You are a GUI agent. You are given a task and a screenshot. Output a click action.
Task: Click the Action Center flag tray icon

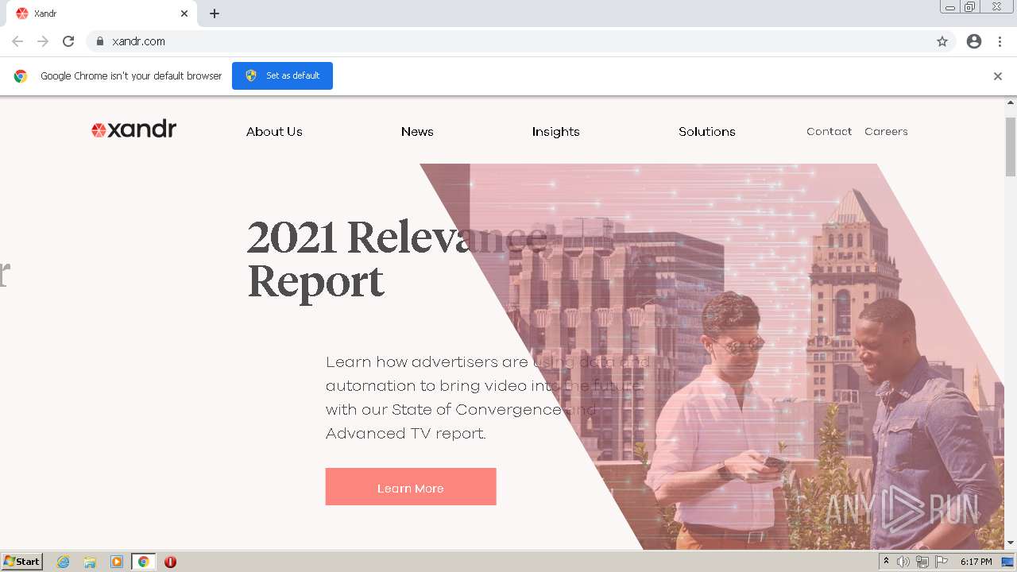tap(942, 562)
